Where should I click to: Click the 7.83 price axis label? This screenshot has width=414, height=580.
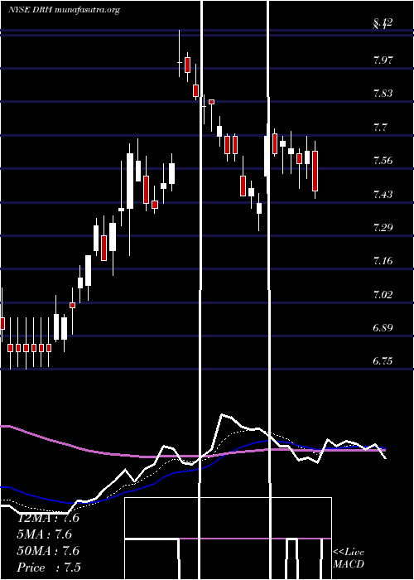pyautogui.click(x=383, y=94)
